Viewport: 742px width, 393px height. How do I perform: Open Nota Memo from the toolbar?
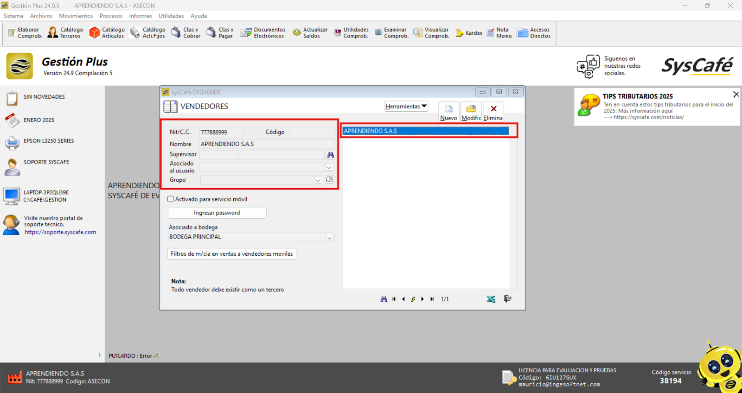point(499,32)
